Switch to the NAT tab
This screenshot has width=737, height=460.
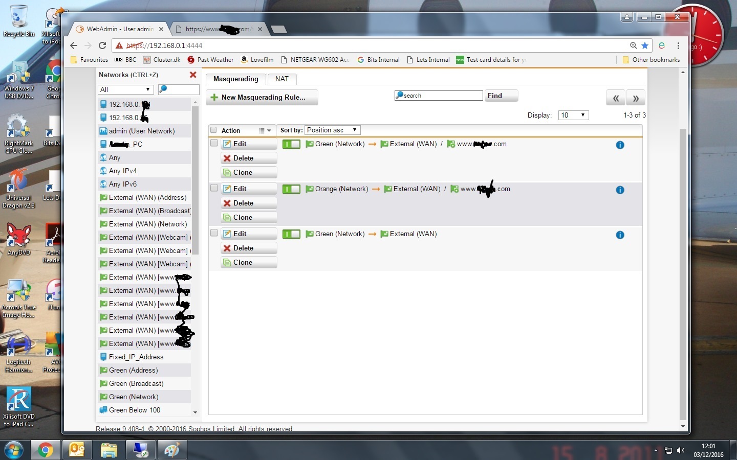[x=281, y=79]
